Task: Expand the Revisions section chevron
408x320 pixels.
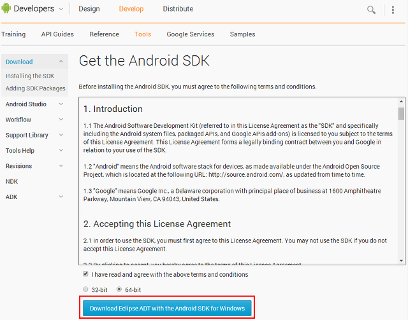Action: point(61,165)
